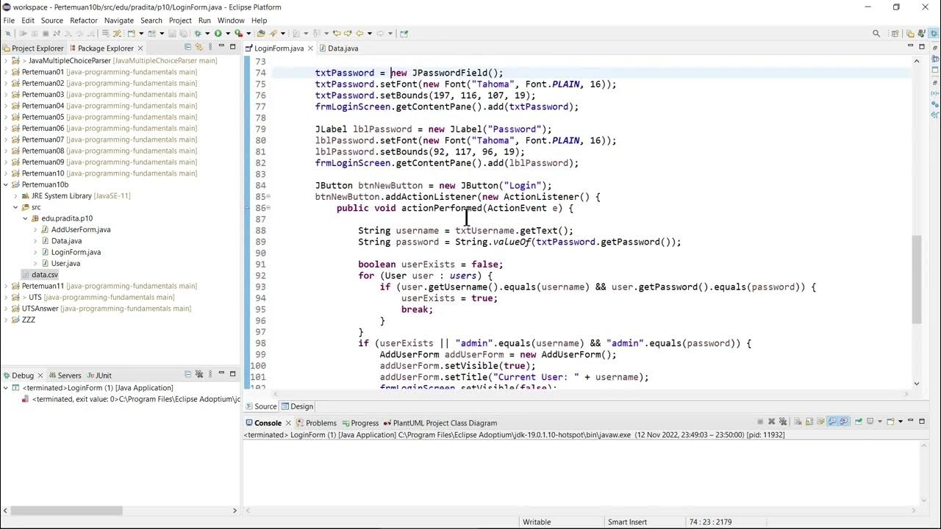The width and height of the screenshot is (941, 529).
Task: Close the LoginForm.java editor tab
Action: click(311, 48)
